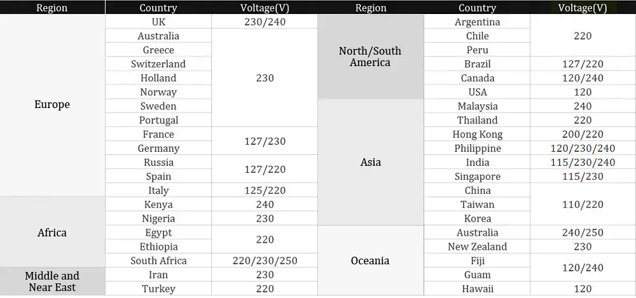Select the UK country cell
Viewport: 636px width, 298px height.
[158, 22]
